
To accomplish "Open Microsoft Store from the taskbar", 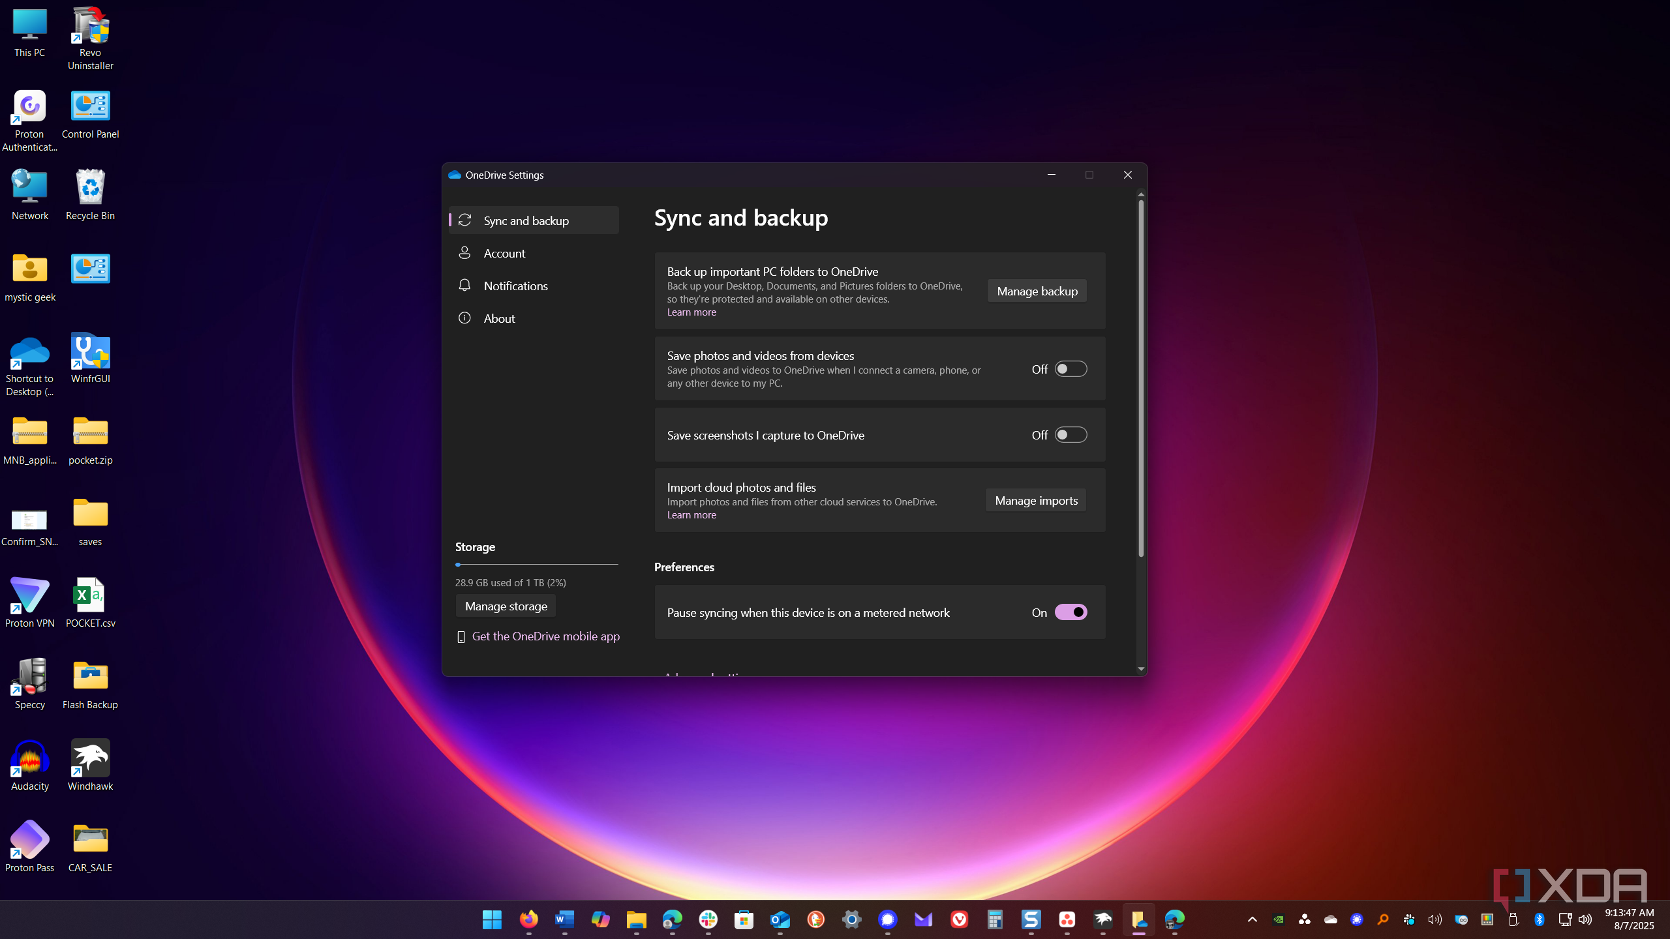I will coord(744,919).
